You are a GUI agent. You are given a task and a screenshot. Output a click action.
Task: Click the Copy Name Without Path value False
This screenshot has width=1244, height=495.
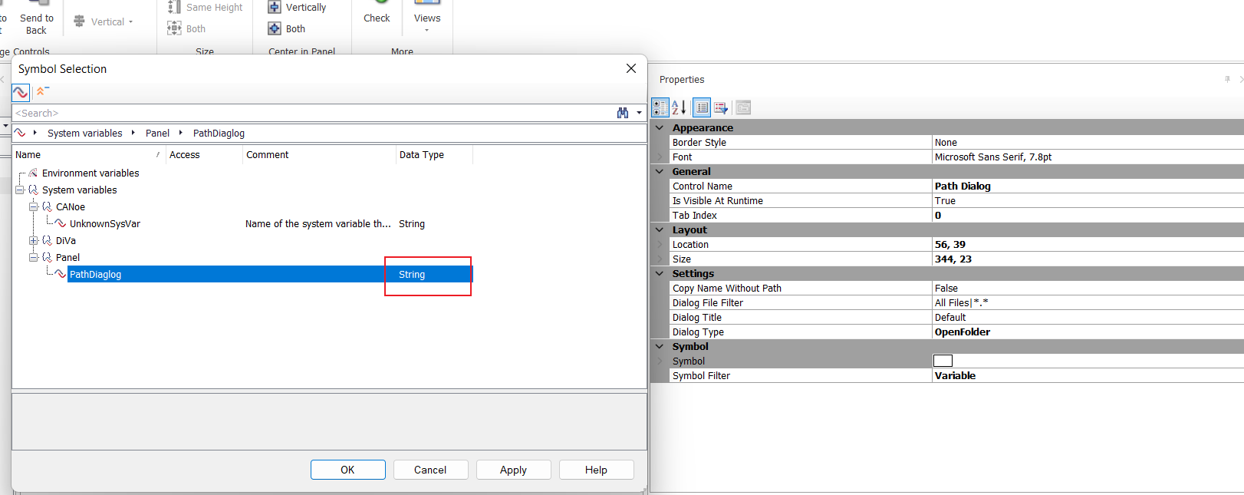(x=946, y=288)
